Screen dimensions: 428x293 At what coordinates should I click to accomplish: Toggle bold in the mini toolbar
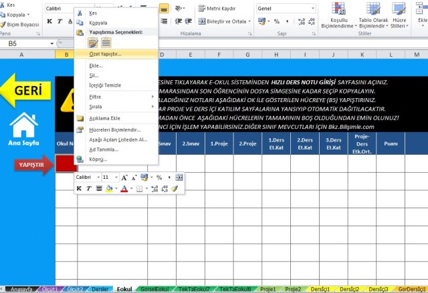pos(79,189)
